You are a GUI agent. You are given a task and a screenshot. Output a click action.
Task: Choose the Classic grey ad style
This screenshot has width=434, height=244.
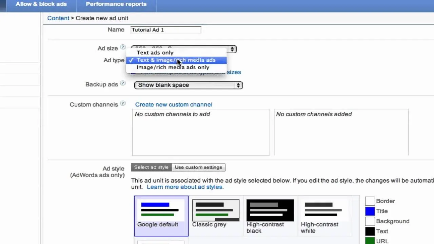215,213
